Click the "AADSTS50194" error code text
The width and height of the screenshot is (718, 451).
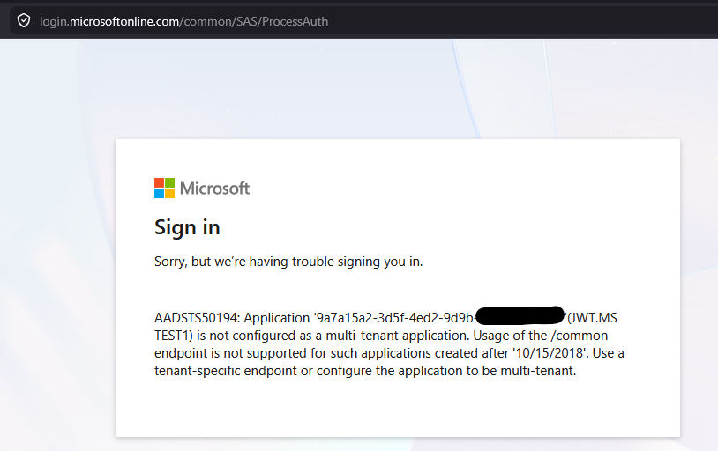click(196, 318)
